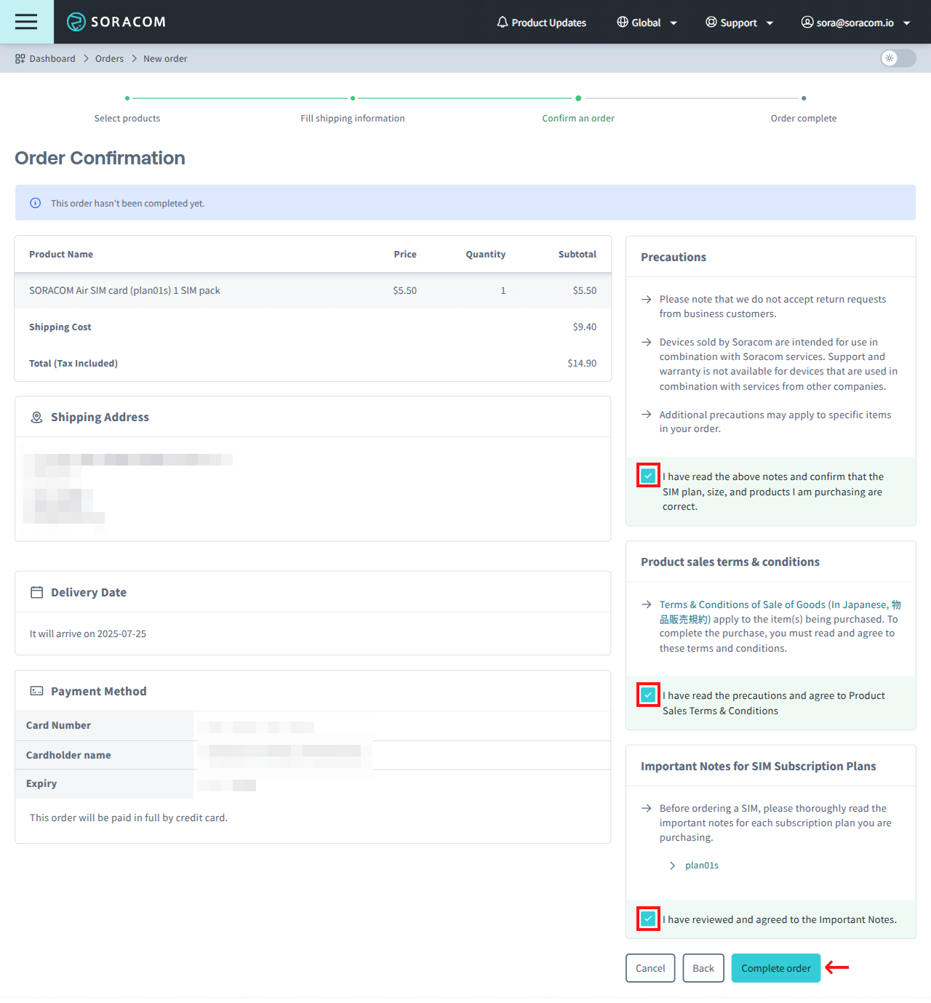Screen dimensions: 931x1003
Task: Click the Product Updates bell icon
Action: tap(502, 22)
